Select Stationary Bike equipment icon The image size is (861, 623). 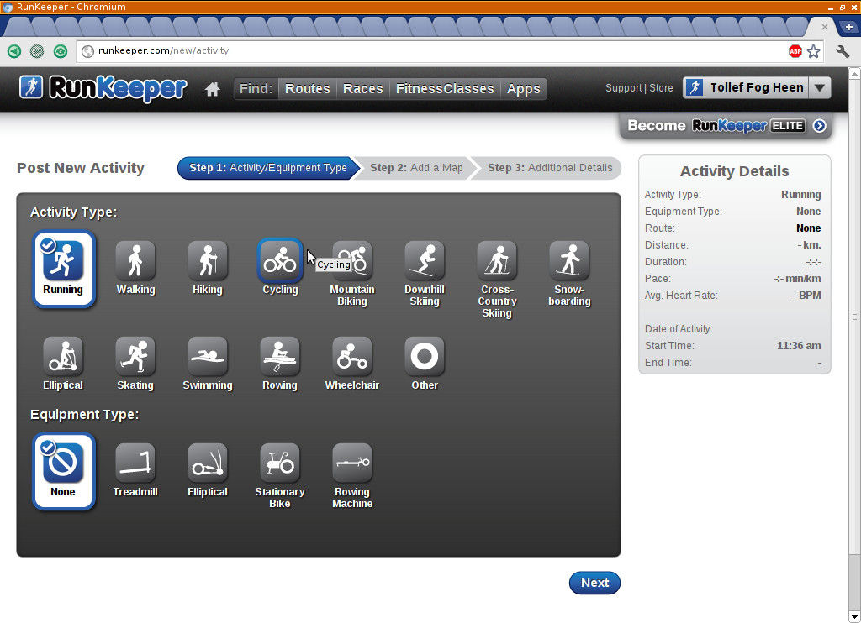tap(280, 463)
